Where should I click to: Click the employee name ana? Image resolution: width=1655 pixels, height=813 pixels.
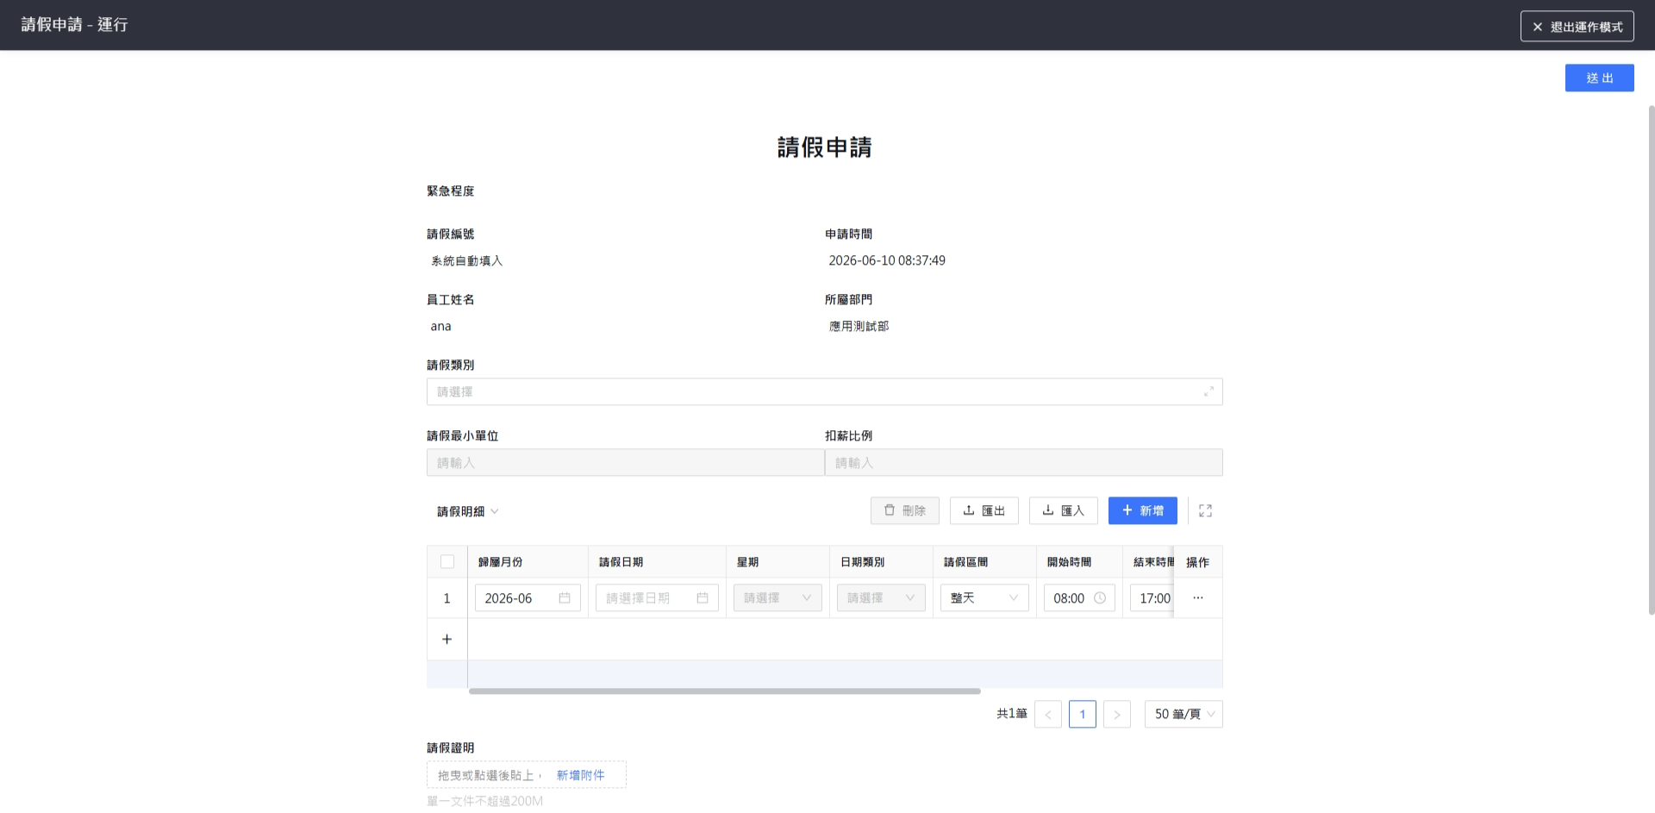tap(440, 326)
